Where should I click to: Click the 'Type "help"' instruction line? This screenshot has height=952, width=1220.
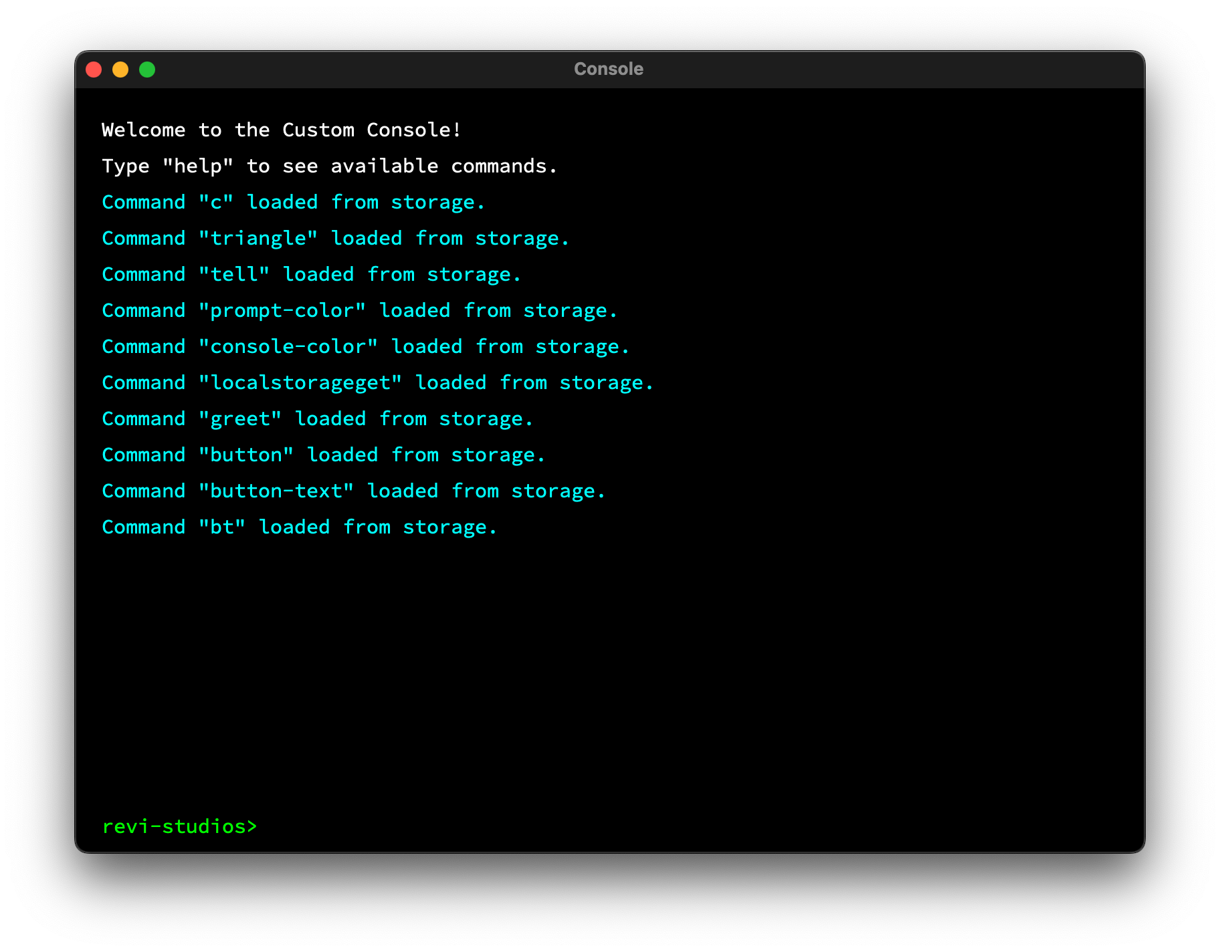pyautogui.click(x=329, y=166)
